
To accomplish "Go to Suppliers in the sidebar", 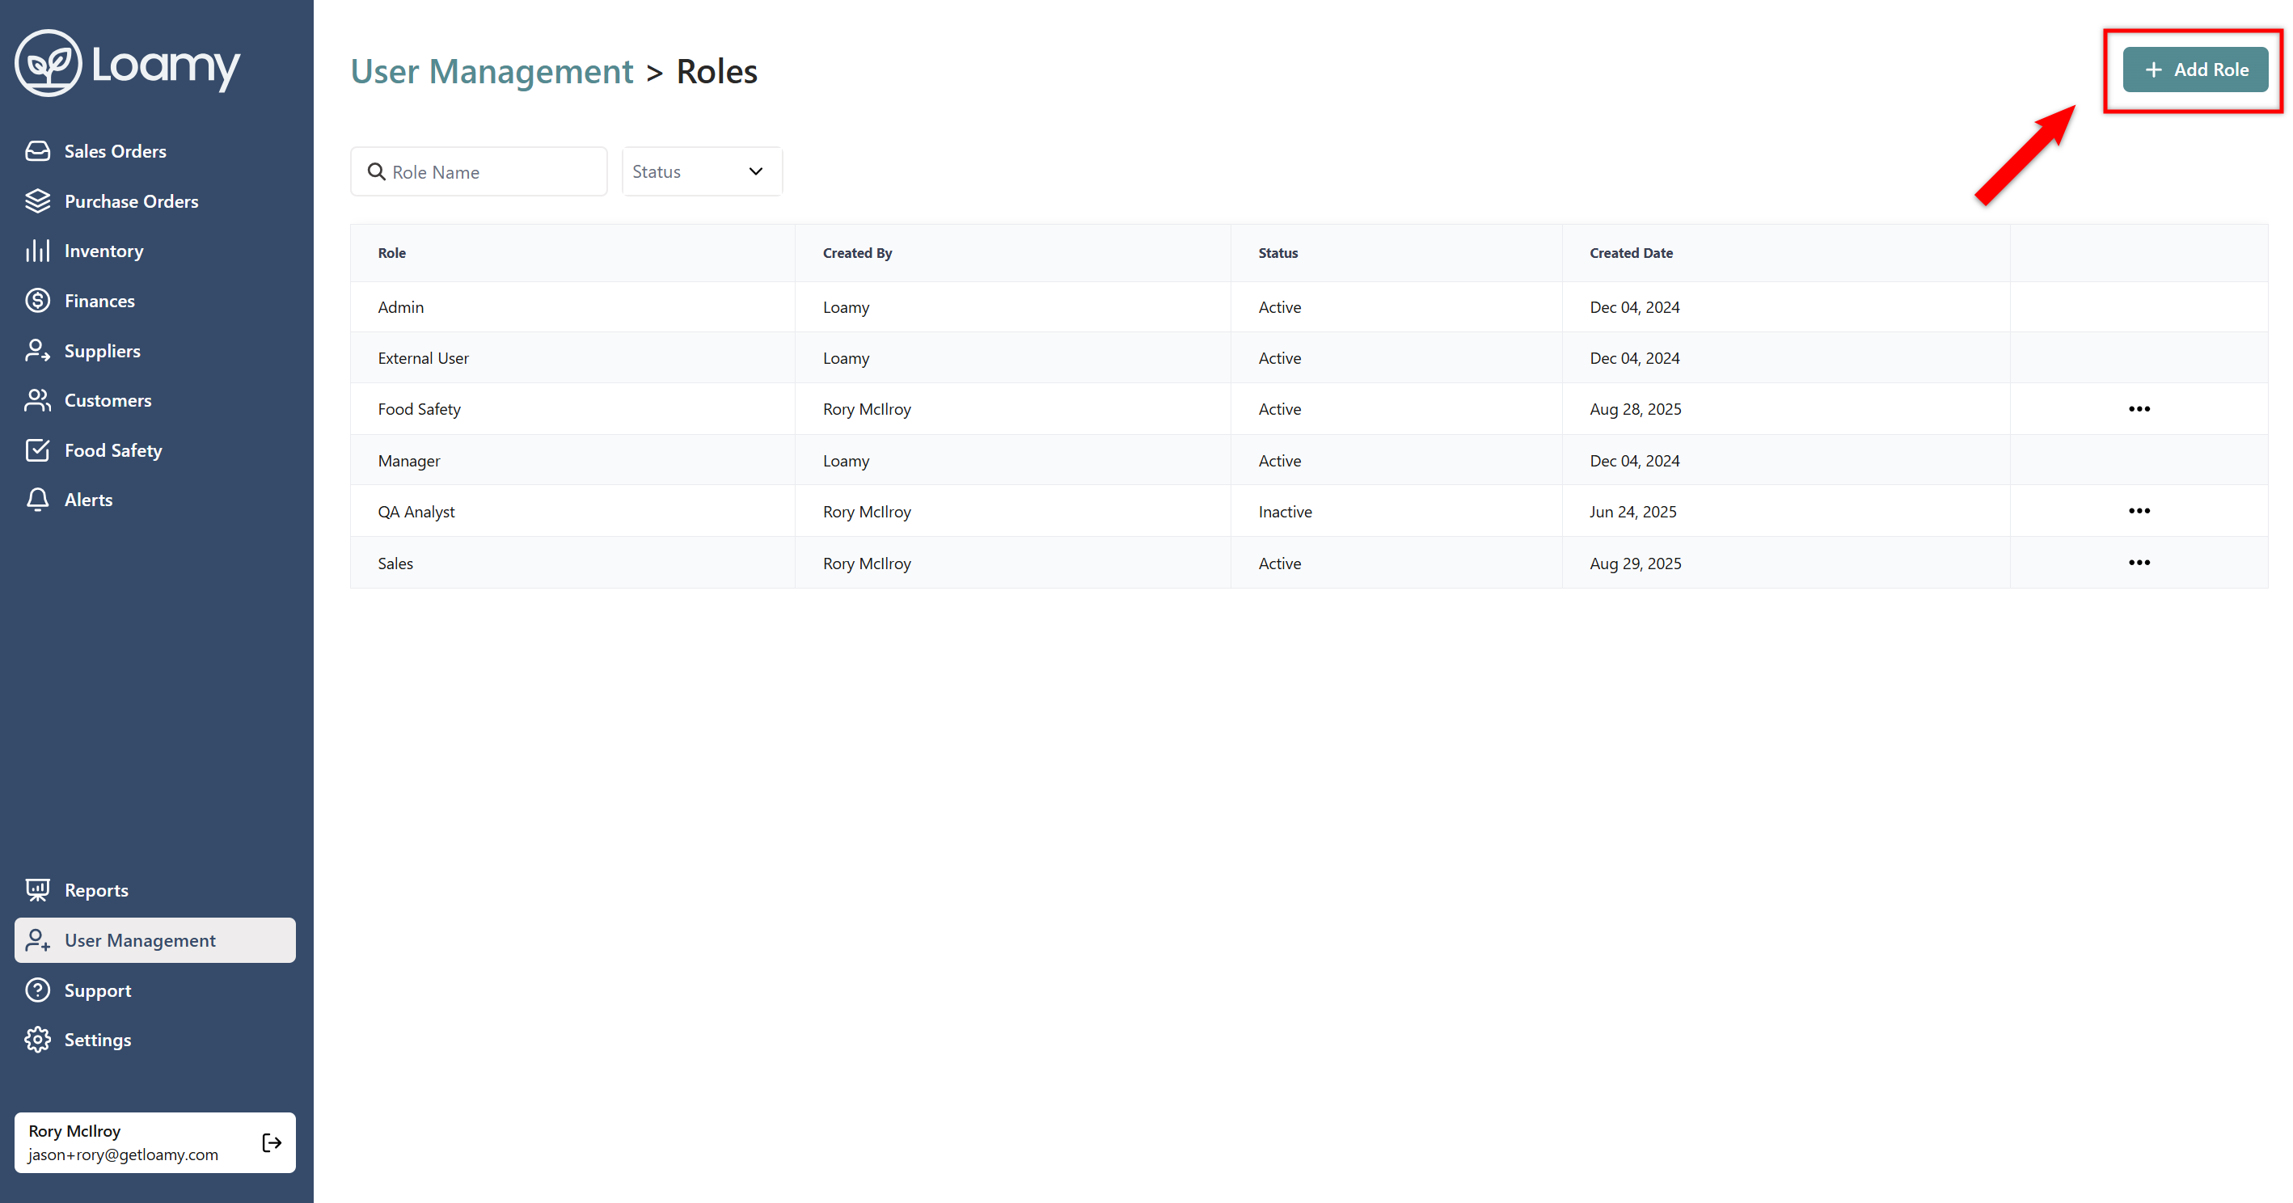I will pos(102,351).
